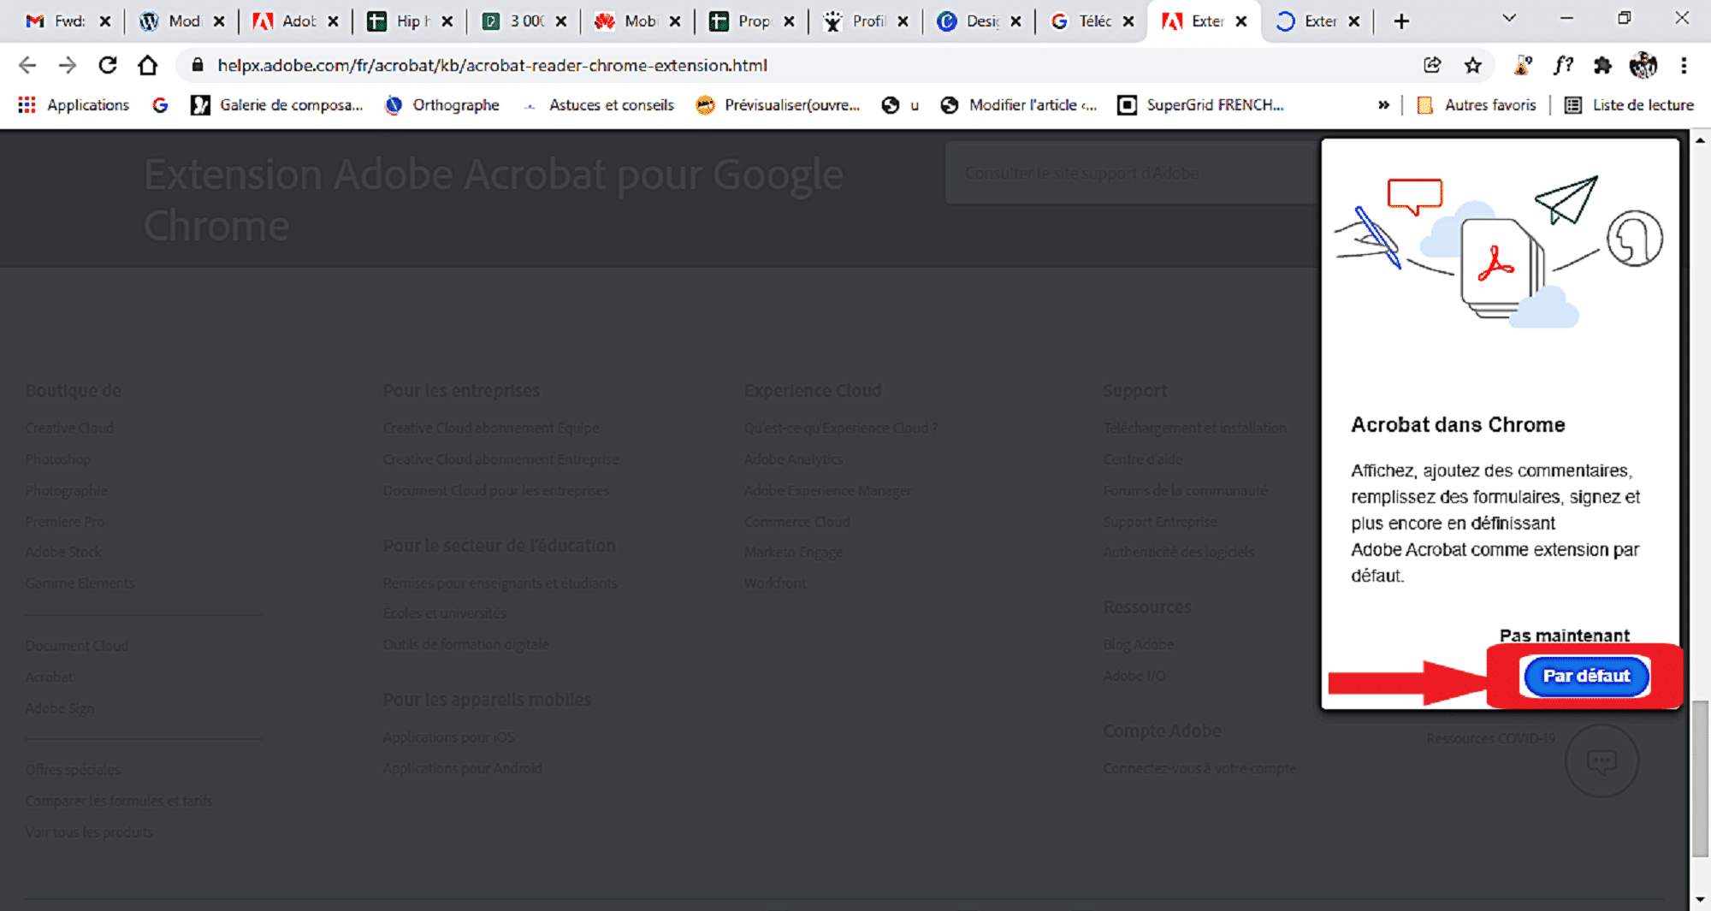
Task: Share this page via the share icon
Action: [1432, 65]
